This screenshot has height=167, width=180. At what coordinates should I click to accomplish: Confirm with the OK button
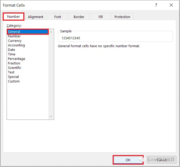click(128, 160)
